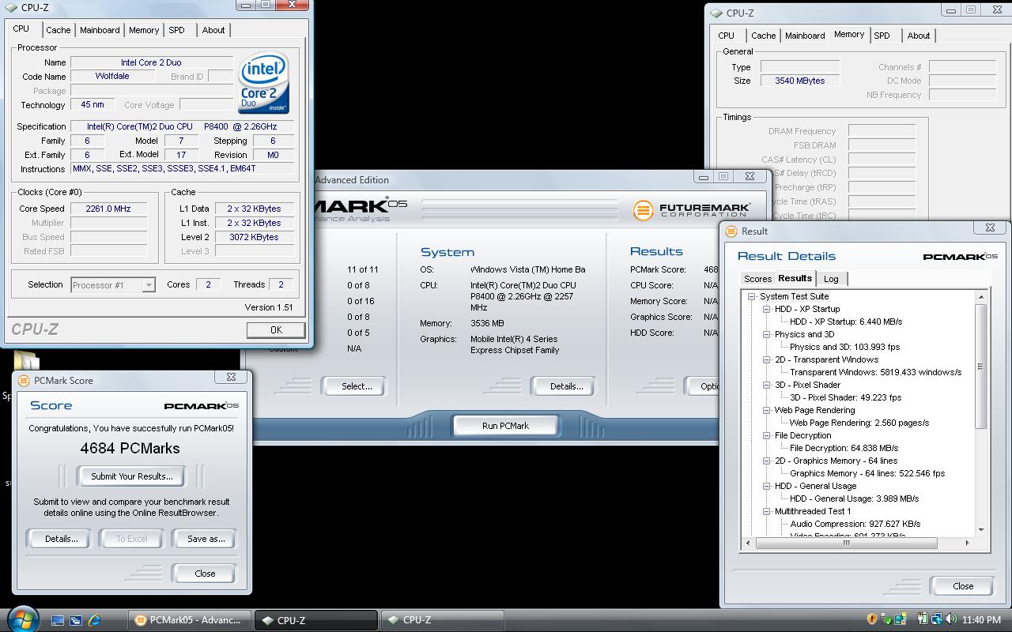The width and height of the screenshot is (1012, 632).
Task: Collapse 2D - Graphics Memory - 64 lines node
Action: tap(767, 461)
